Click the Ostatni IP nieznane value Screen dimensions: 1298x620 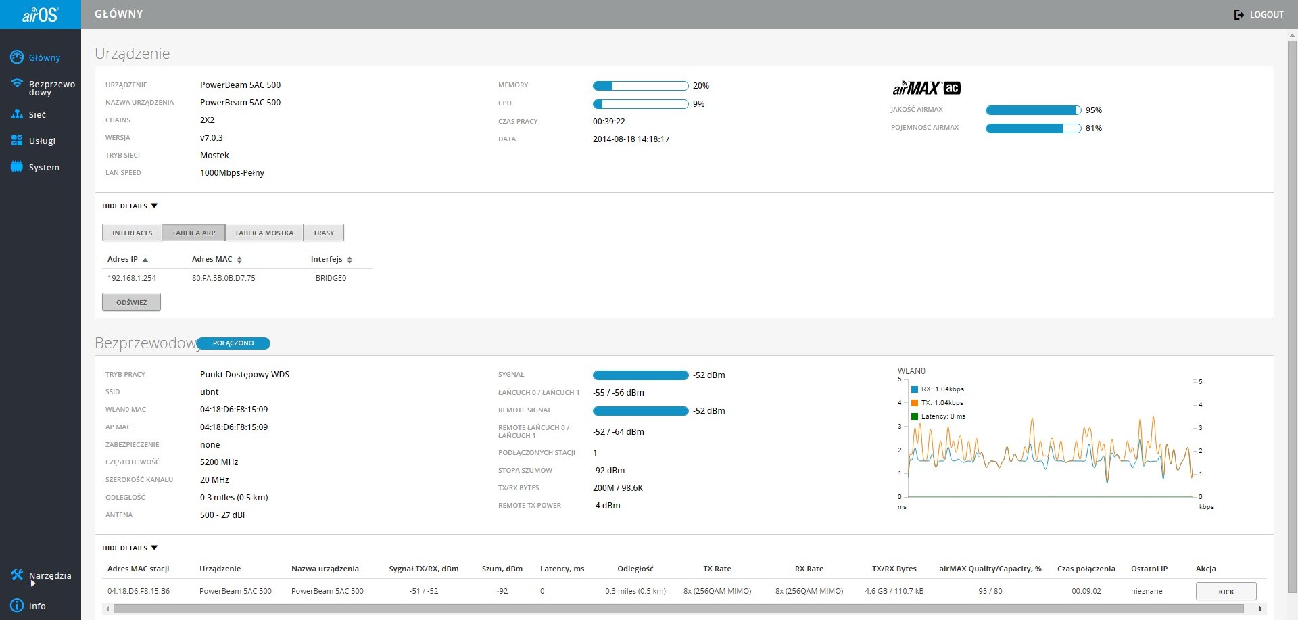point(1147,591)
